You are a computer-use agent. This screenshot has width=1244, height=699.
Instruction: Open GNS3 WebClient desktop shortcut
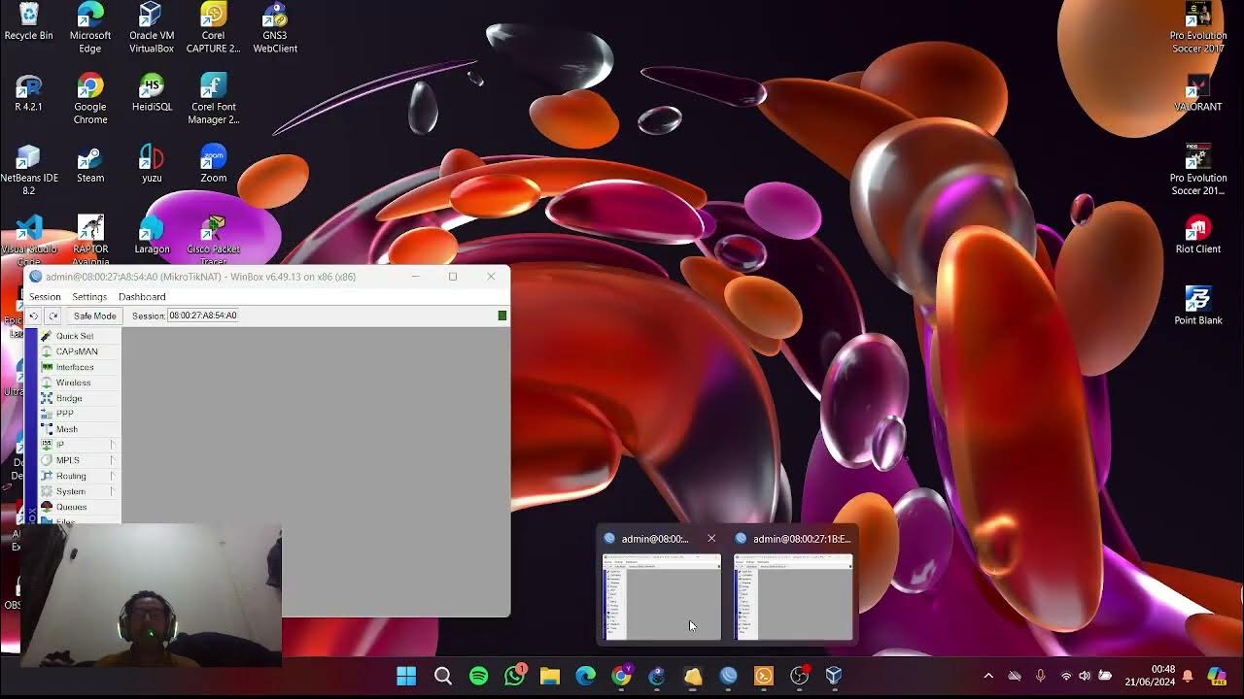tap(275, 27)
